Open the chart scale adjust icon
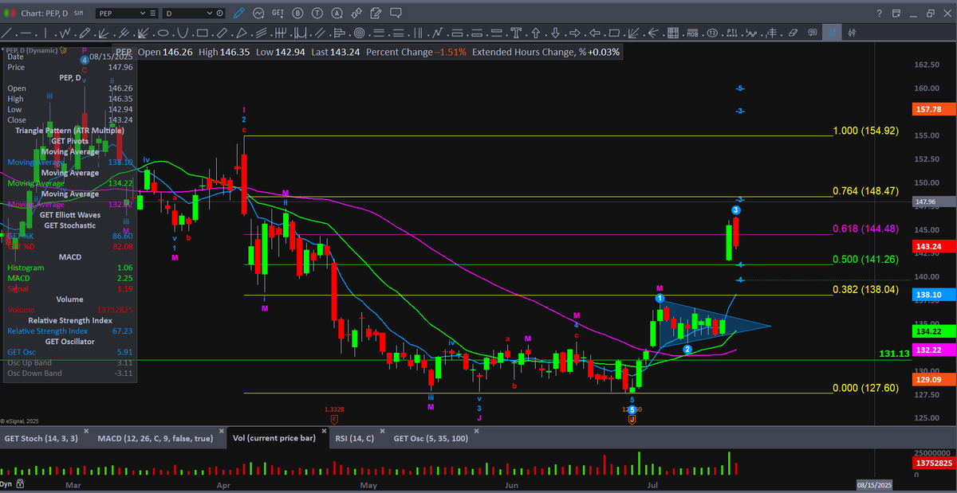This screenshot has width=957, height=493. coord(853,33)
